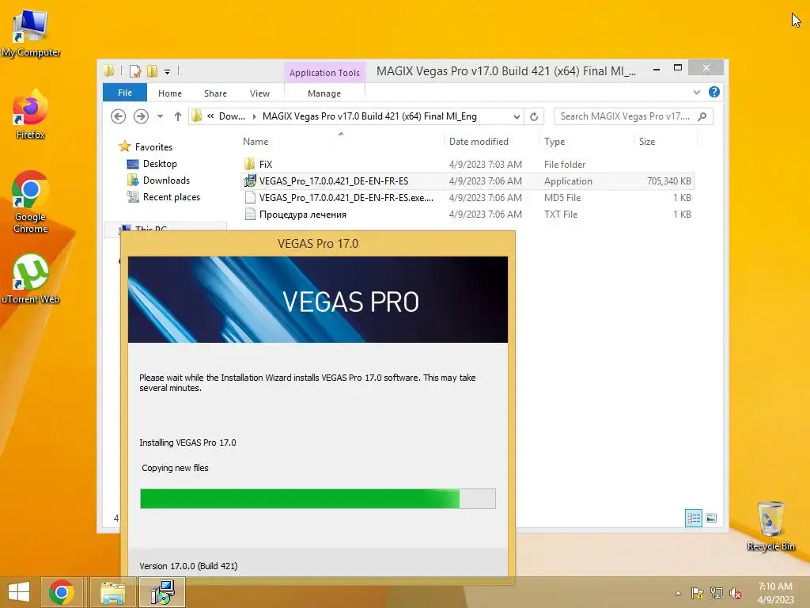Viewport: 810px width, 608px height.
Task: Open Recent places in Favorites
Action: coord(172,197)
